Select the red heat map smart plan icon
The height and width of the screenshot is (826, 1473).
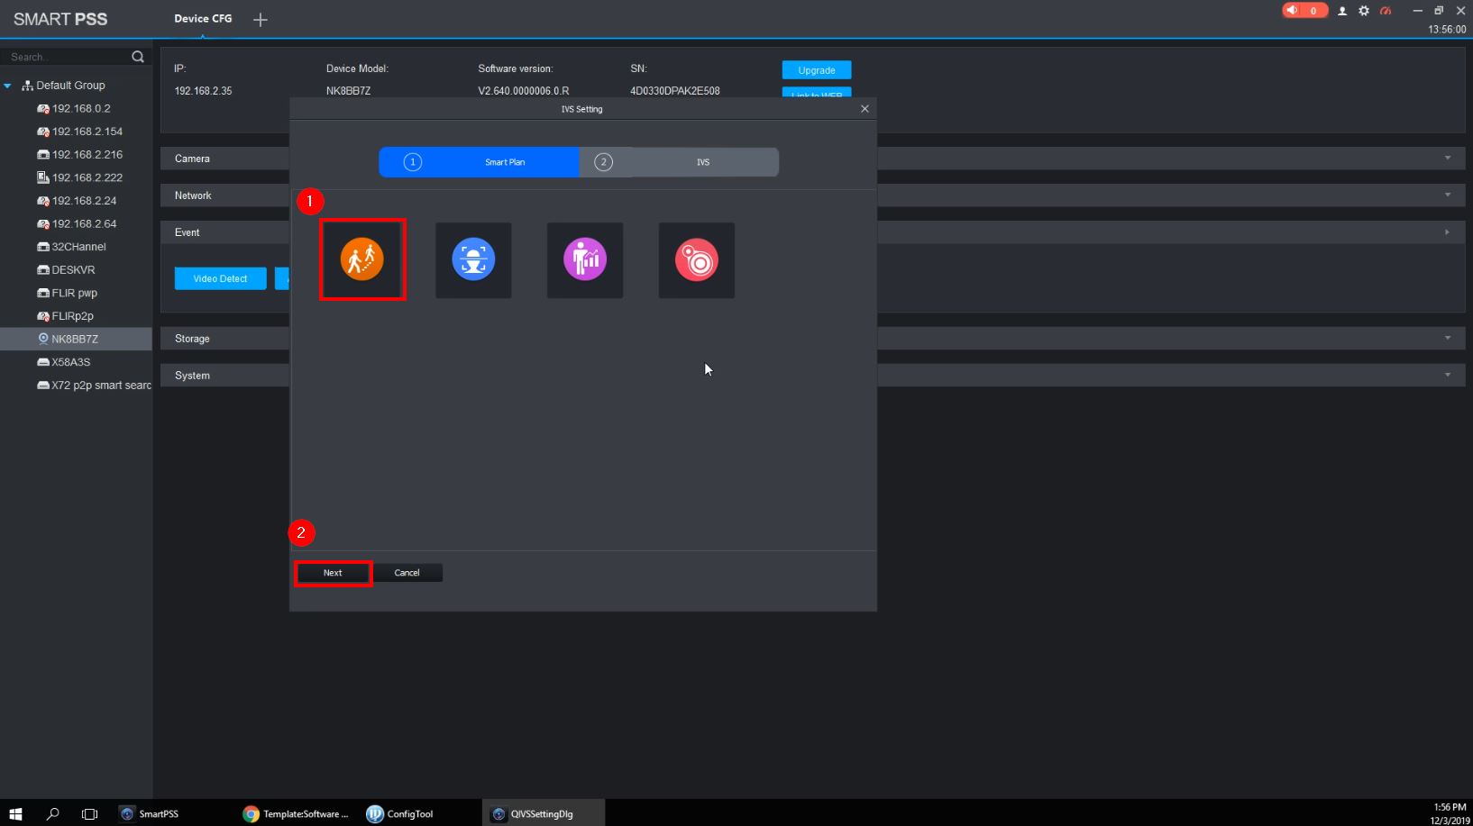(x=697, y=260)
